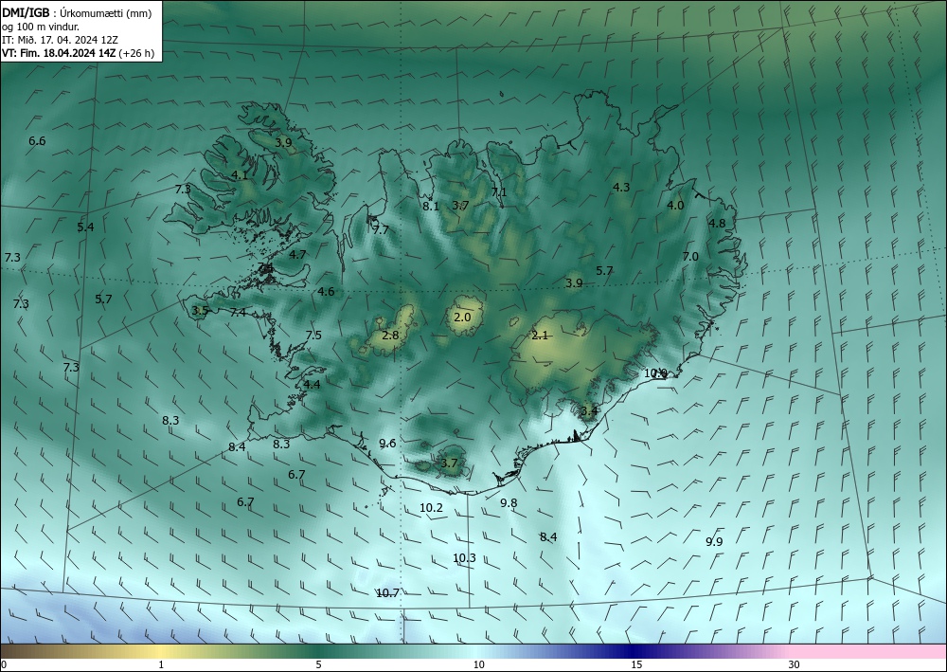This screenshot has width=947, height=672.
Task: Click the 10.2 value on the map
Action: [431, 508]
